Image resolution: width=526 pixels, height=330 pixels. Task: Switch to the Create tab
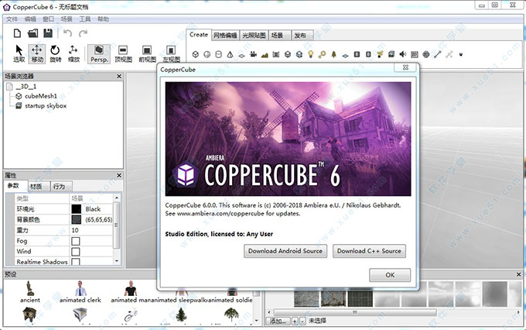click(199, 35)
